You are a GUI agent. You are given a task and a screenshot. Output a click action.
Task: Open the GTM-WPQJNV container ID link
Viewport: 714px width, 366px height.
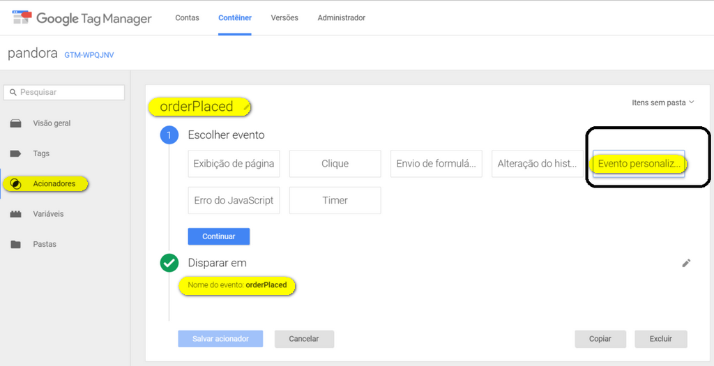coord(89,55)
